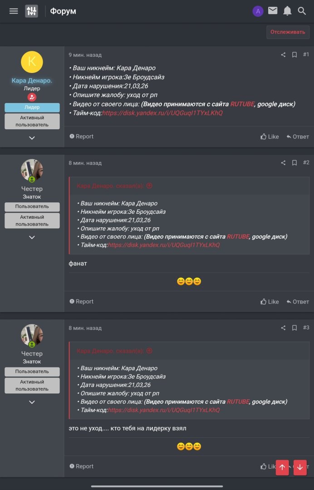Report post #3
This screenshot has height=490, width=314.
tap(81, 466)
